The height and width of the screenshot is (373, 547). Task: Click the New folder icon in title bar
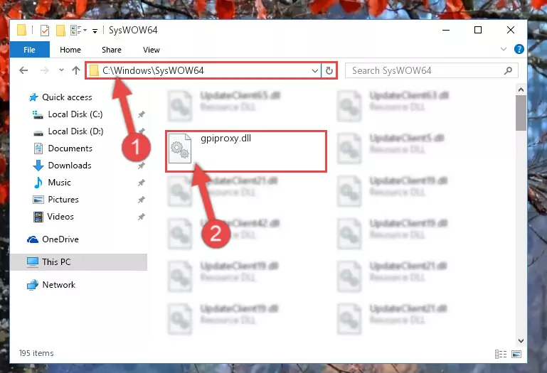point(60,31)
